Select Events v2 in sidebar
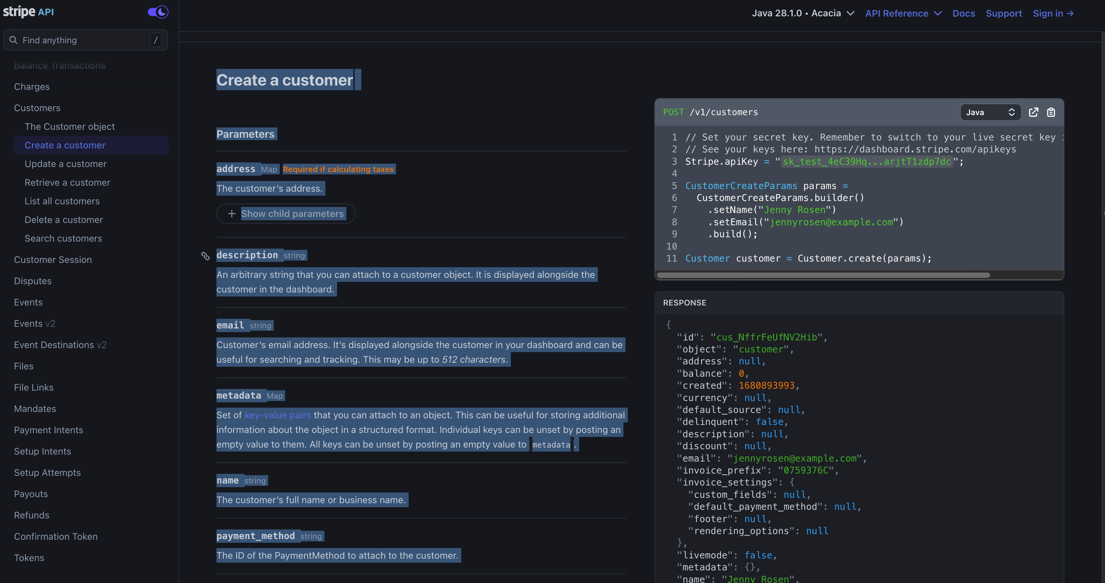This screenshot has width=1105, height=583. (x=34, y=324)
